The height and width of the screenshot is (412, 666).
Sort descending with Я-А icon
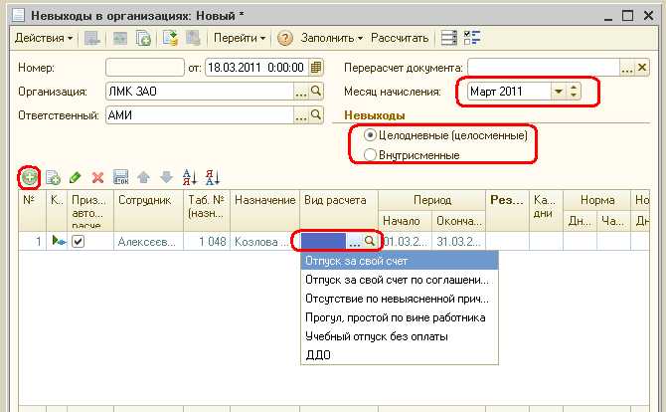213,177
